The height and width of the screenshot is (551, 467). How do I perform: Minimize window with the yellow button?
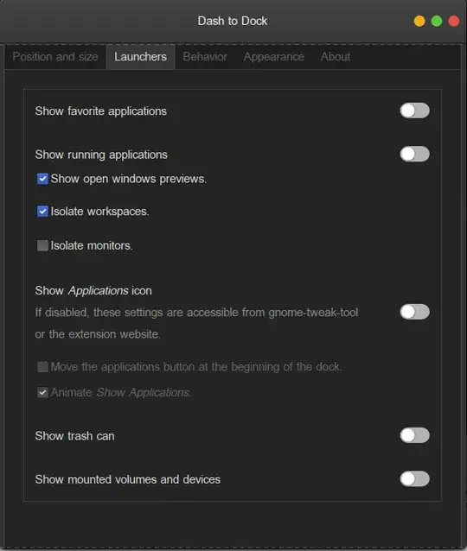(x=419, y=21)
